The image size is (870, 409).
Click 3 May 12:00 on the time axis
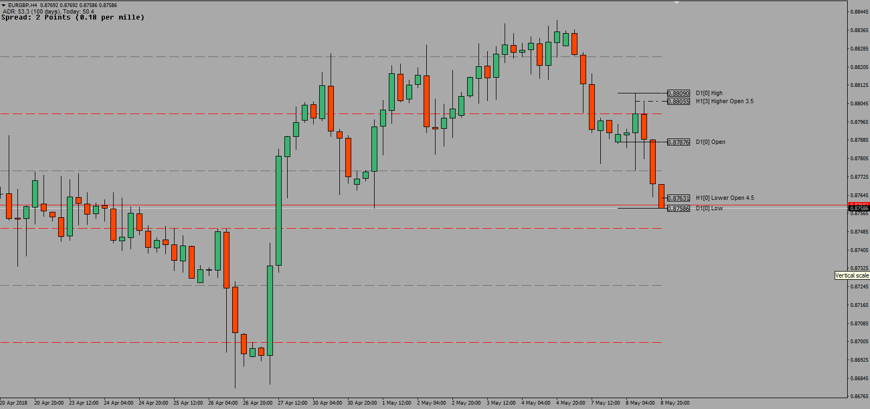point(501,403)
